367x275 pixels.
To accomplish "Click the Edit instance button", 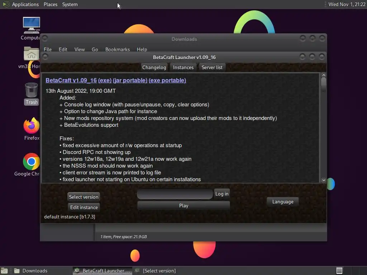I will 84,207.
